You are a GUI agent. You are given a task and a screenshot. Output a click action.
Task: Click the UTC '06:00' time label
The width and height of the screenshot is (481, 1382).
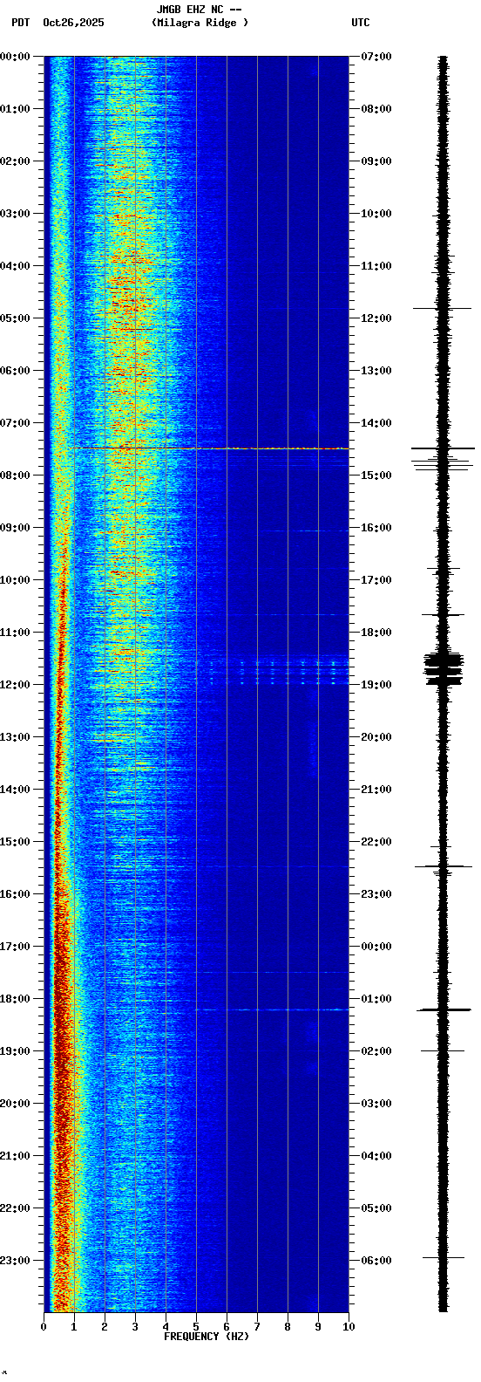(376, 1261)
